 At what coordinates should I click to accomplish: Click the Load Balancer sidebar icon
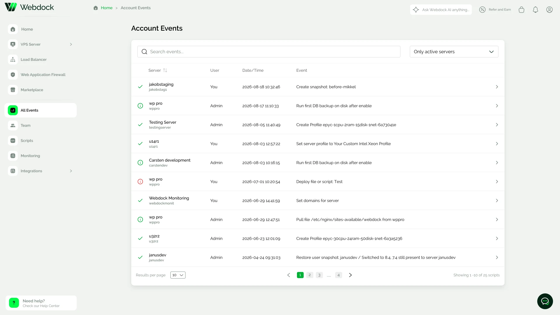[x=13, y=60]
